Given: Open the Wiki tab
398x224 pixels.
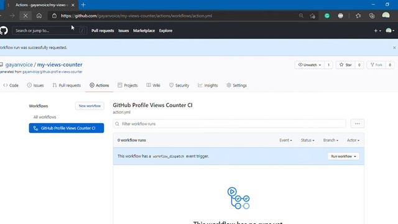Looking at the screenshot, I should tap(154, 85).
